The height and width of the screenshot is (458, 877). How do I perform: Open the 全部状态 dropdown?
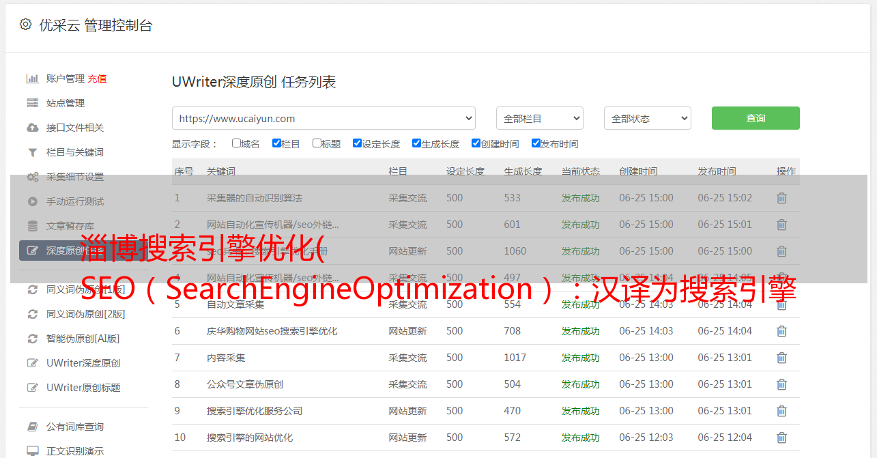(x=648, y=118)
